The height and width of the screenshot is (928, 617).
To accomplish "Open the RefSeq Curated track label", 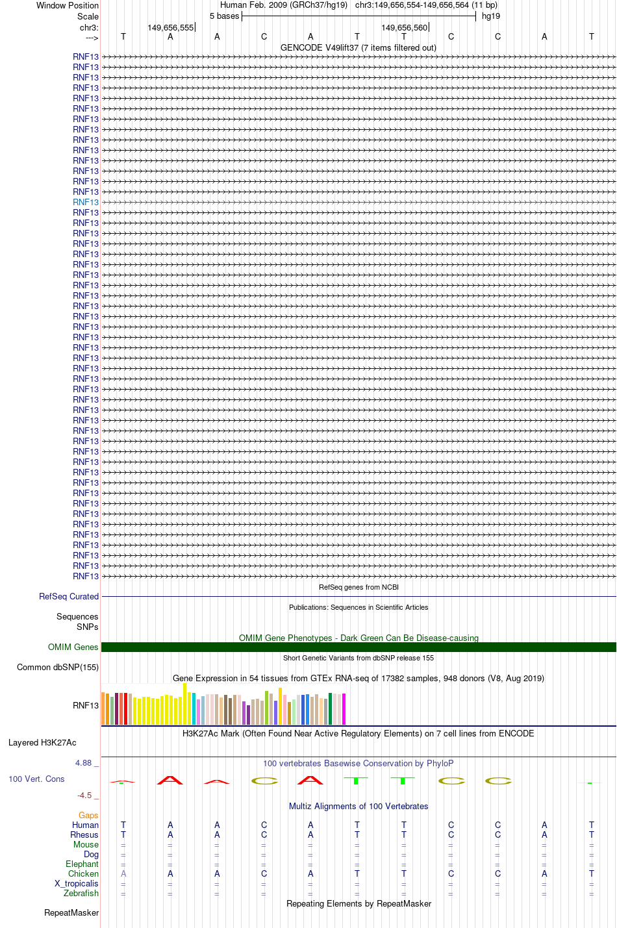I will pos(69,596).
